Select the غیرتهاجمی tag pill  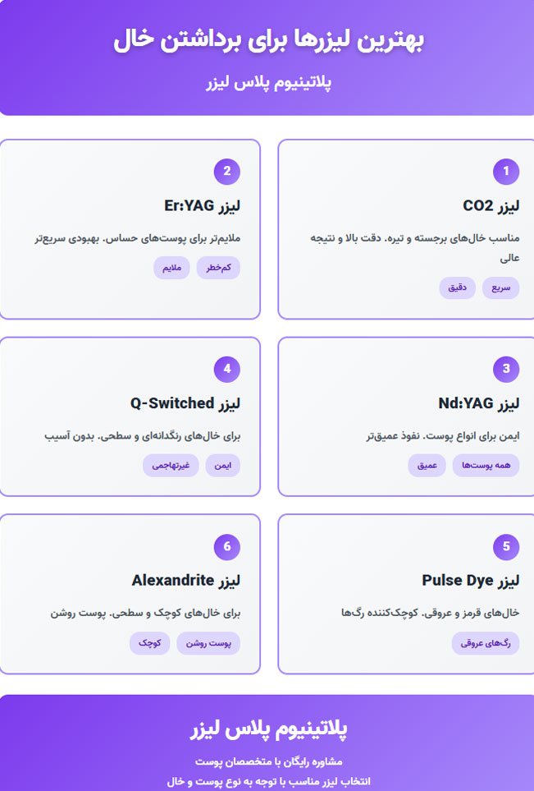click(171, 465)
